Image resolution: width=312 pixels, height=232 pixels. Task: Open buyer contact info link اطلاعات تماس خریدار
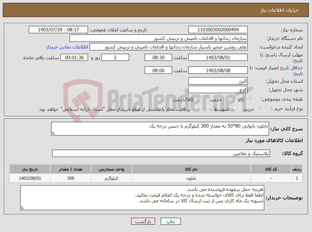coord(67,47)
